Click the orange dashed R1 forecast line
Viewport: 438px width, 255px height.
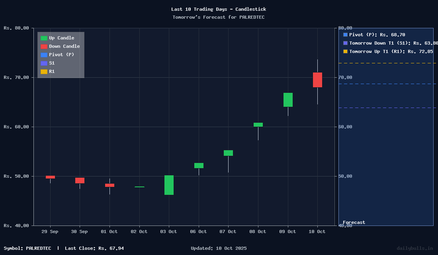(x=386, y=63)
